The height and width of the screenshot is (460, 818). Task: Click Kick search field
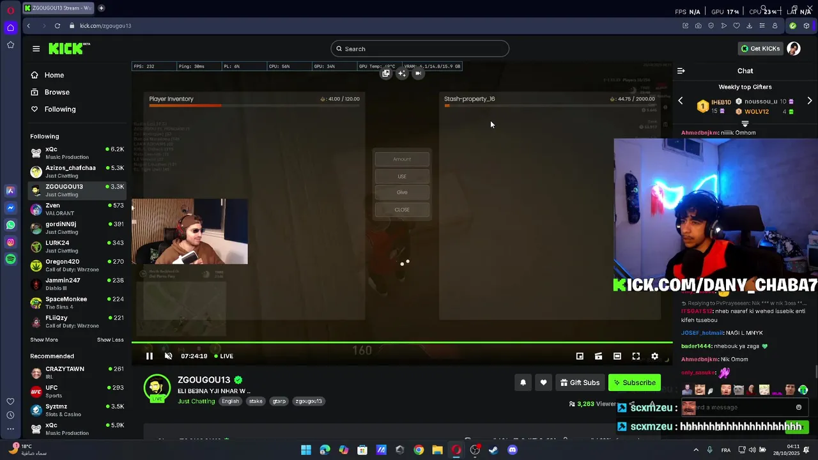coord(420,49)
